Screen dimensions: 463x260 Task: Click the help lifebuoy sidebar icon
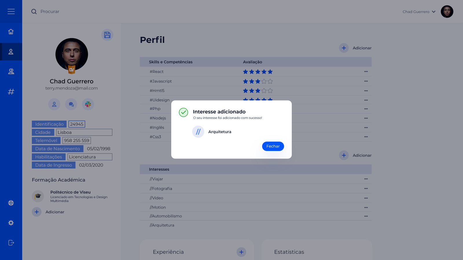coord(11,203)
